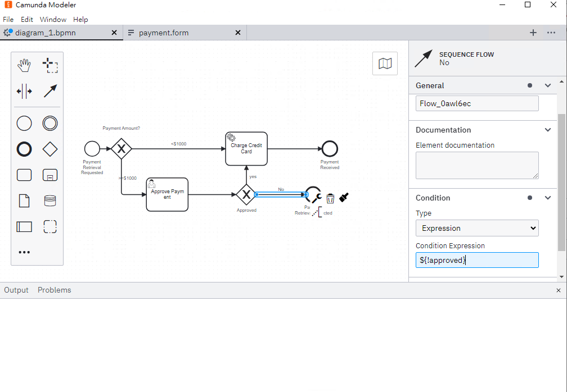Open the condition Type dropdown

[477, 228]
